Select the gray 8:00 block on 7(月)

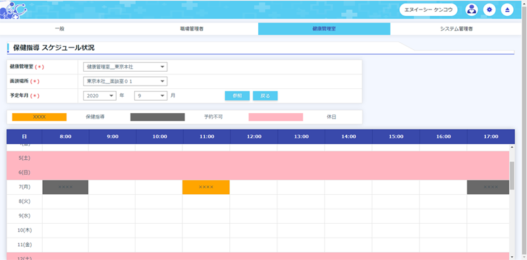(x=65, y=187)
